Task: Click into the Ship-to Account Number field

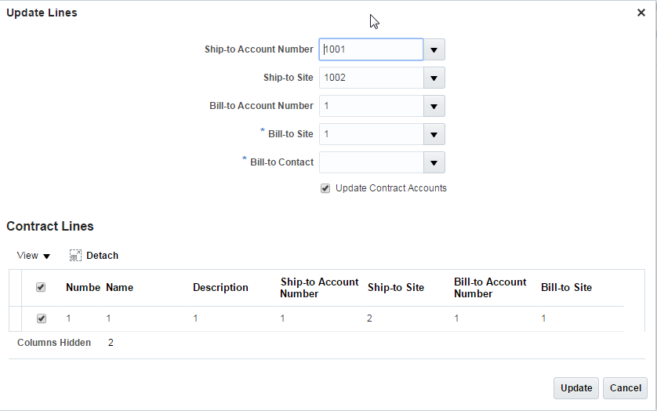Action: [x=371, y=49]
